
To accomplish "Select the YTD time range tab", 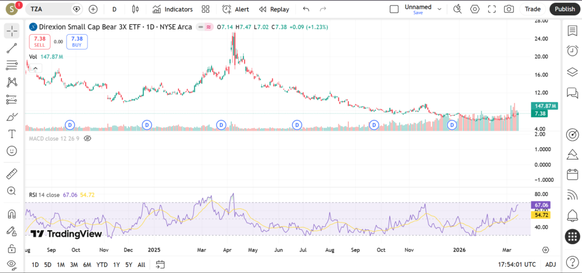I will [x=102, y=264].
